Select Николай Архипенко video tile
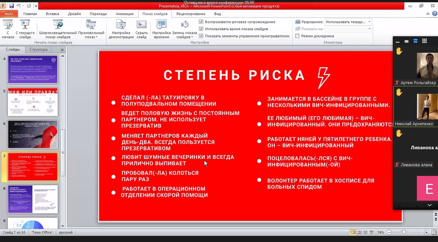This screenshot has width=438, height=242. tap(416, 107)
